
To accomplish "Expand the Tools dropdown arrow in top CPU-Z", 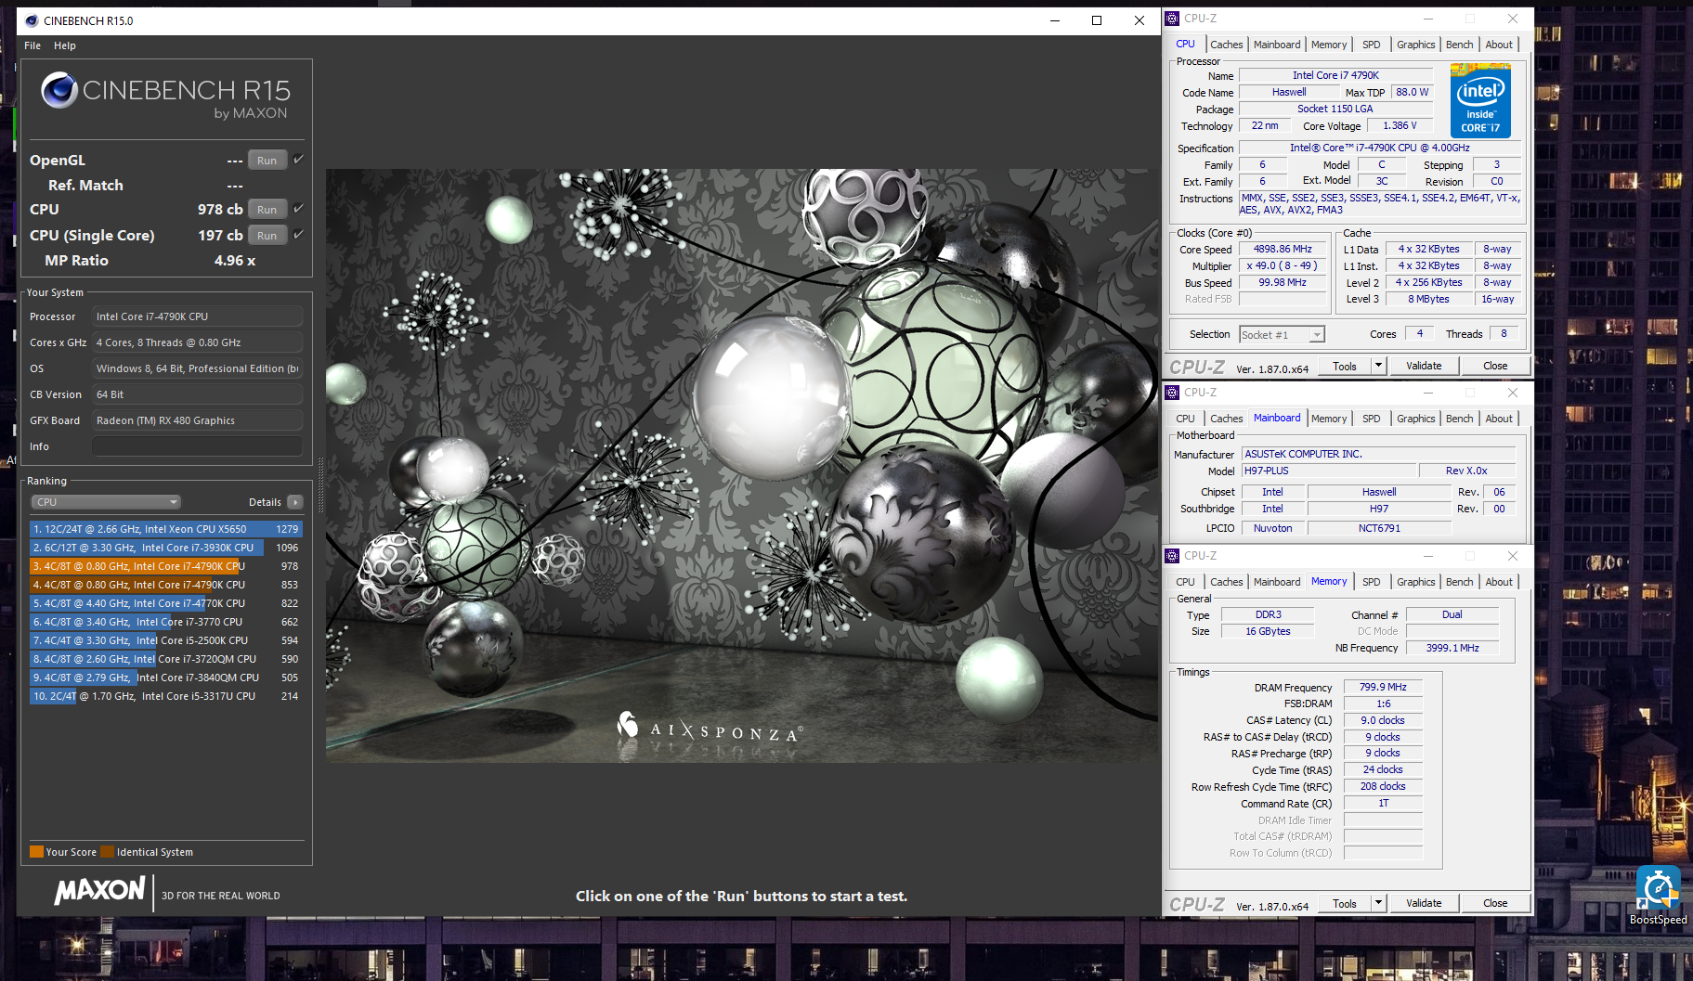I will click(x=1379, y=366).
